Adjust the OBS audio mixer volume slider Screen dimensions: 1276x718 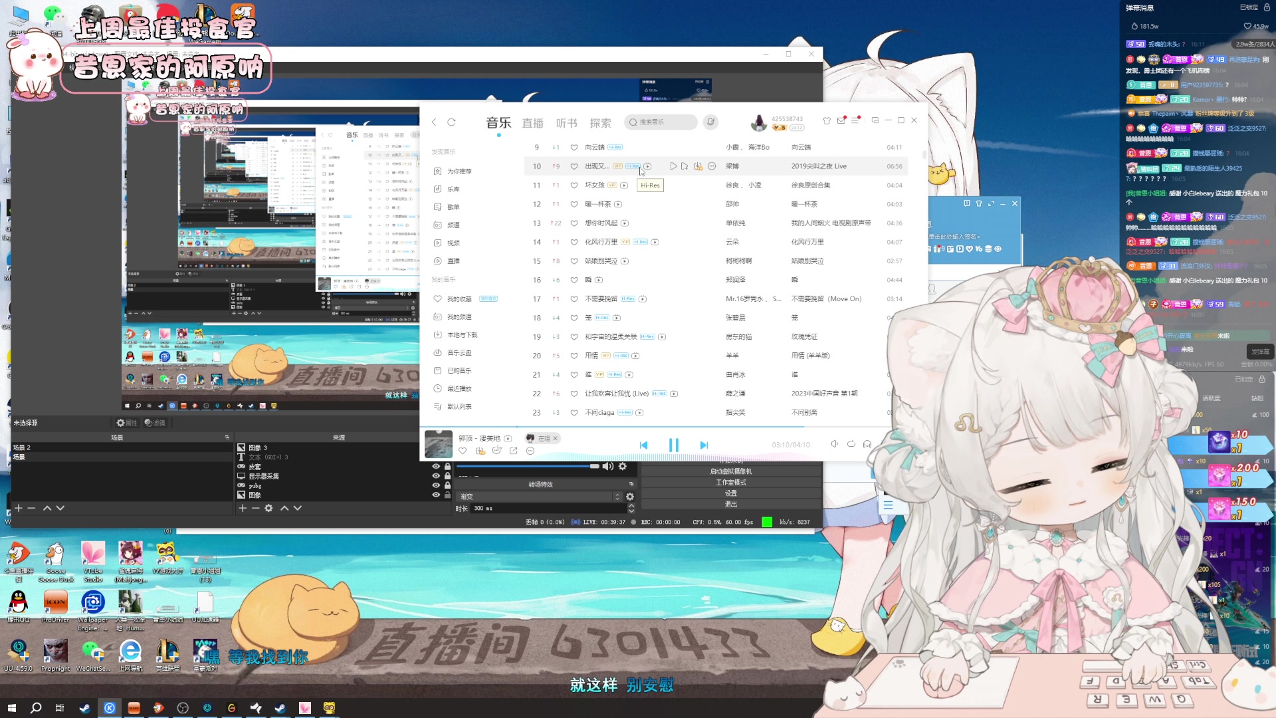click(x=593, y=467)
